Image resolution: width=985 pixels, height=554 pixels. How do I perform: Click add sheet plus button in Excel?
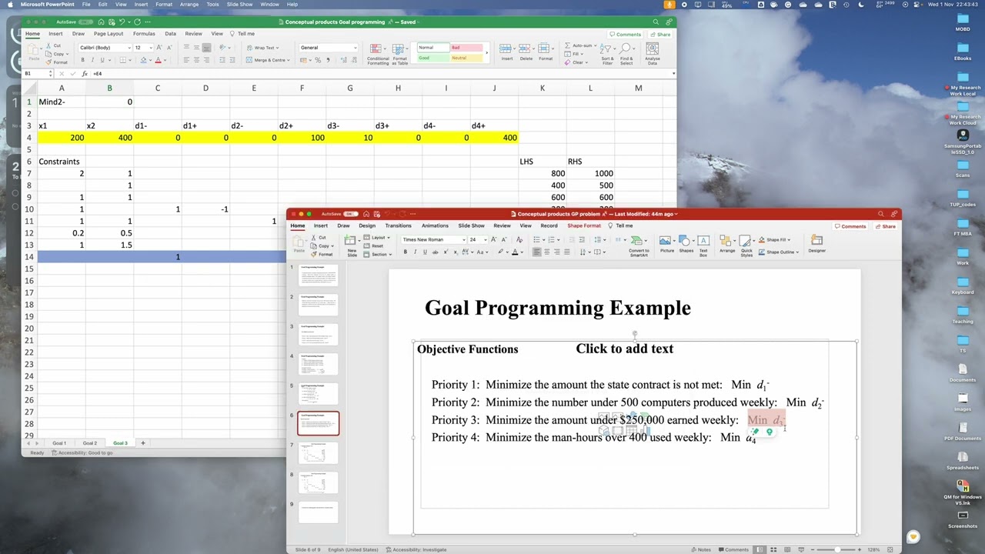click(142, 443)
